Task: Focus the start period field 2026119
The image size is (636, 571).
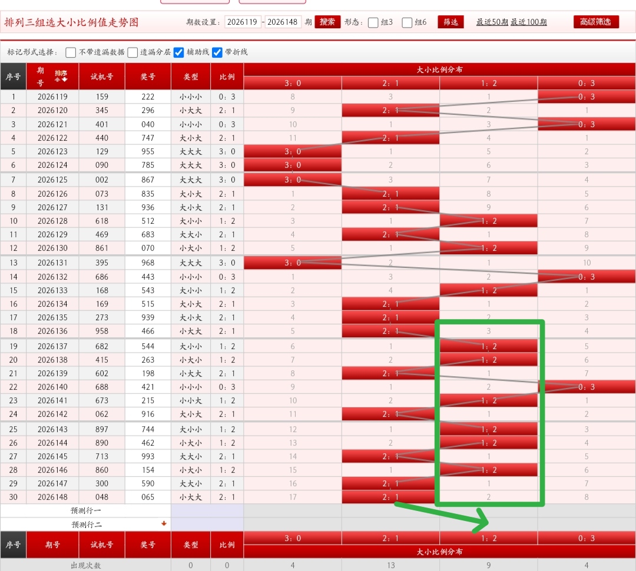Action: pyautogui.click(x=243, y=22)
